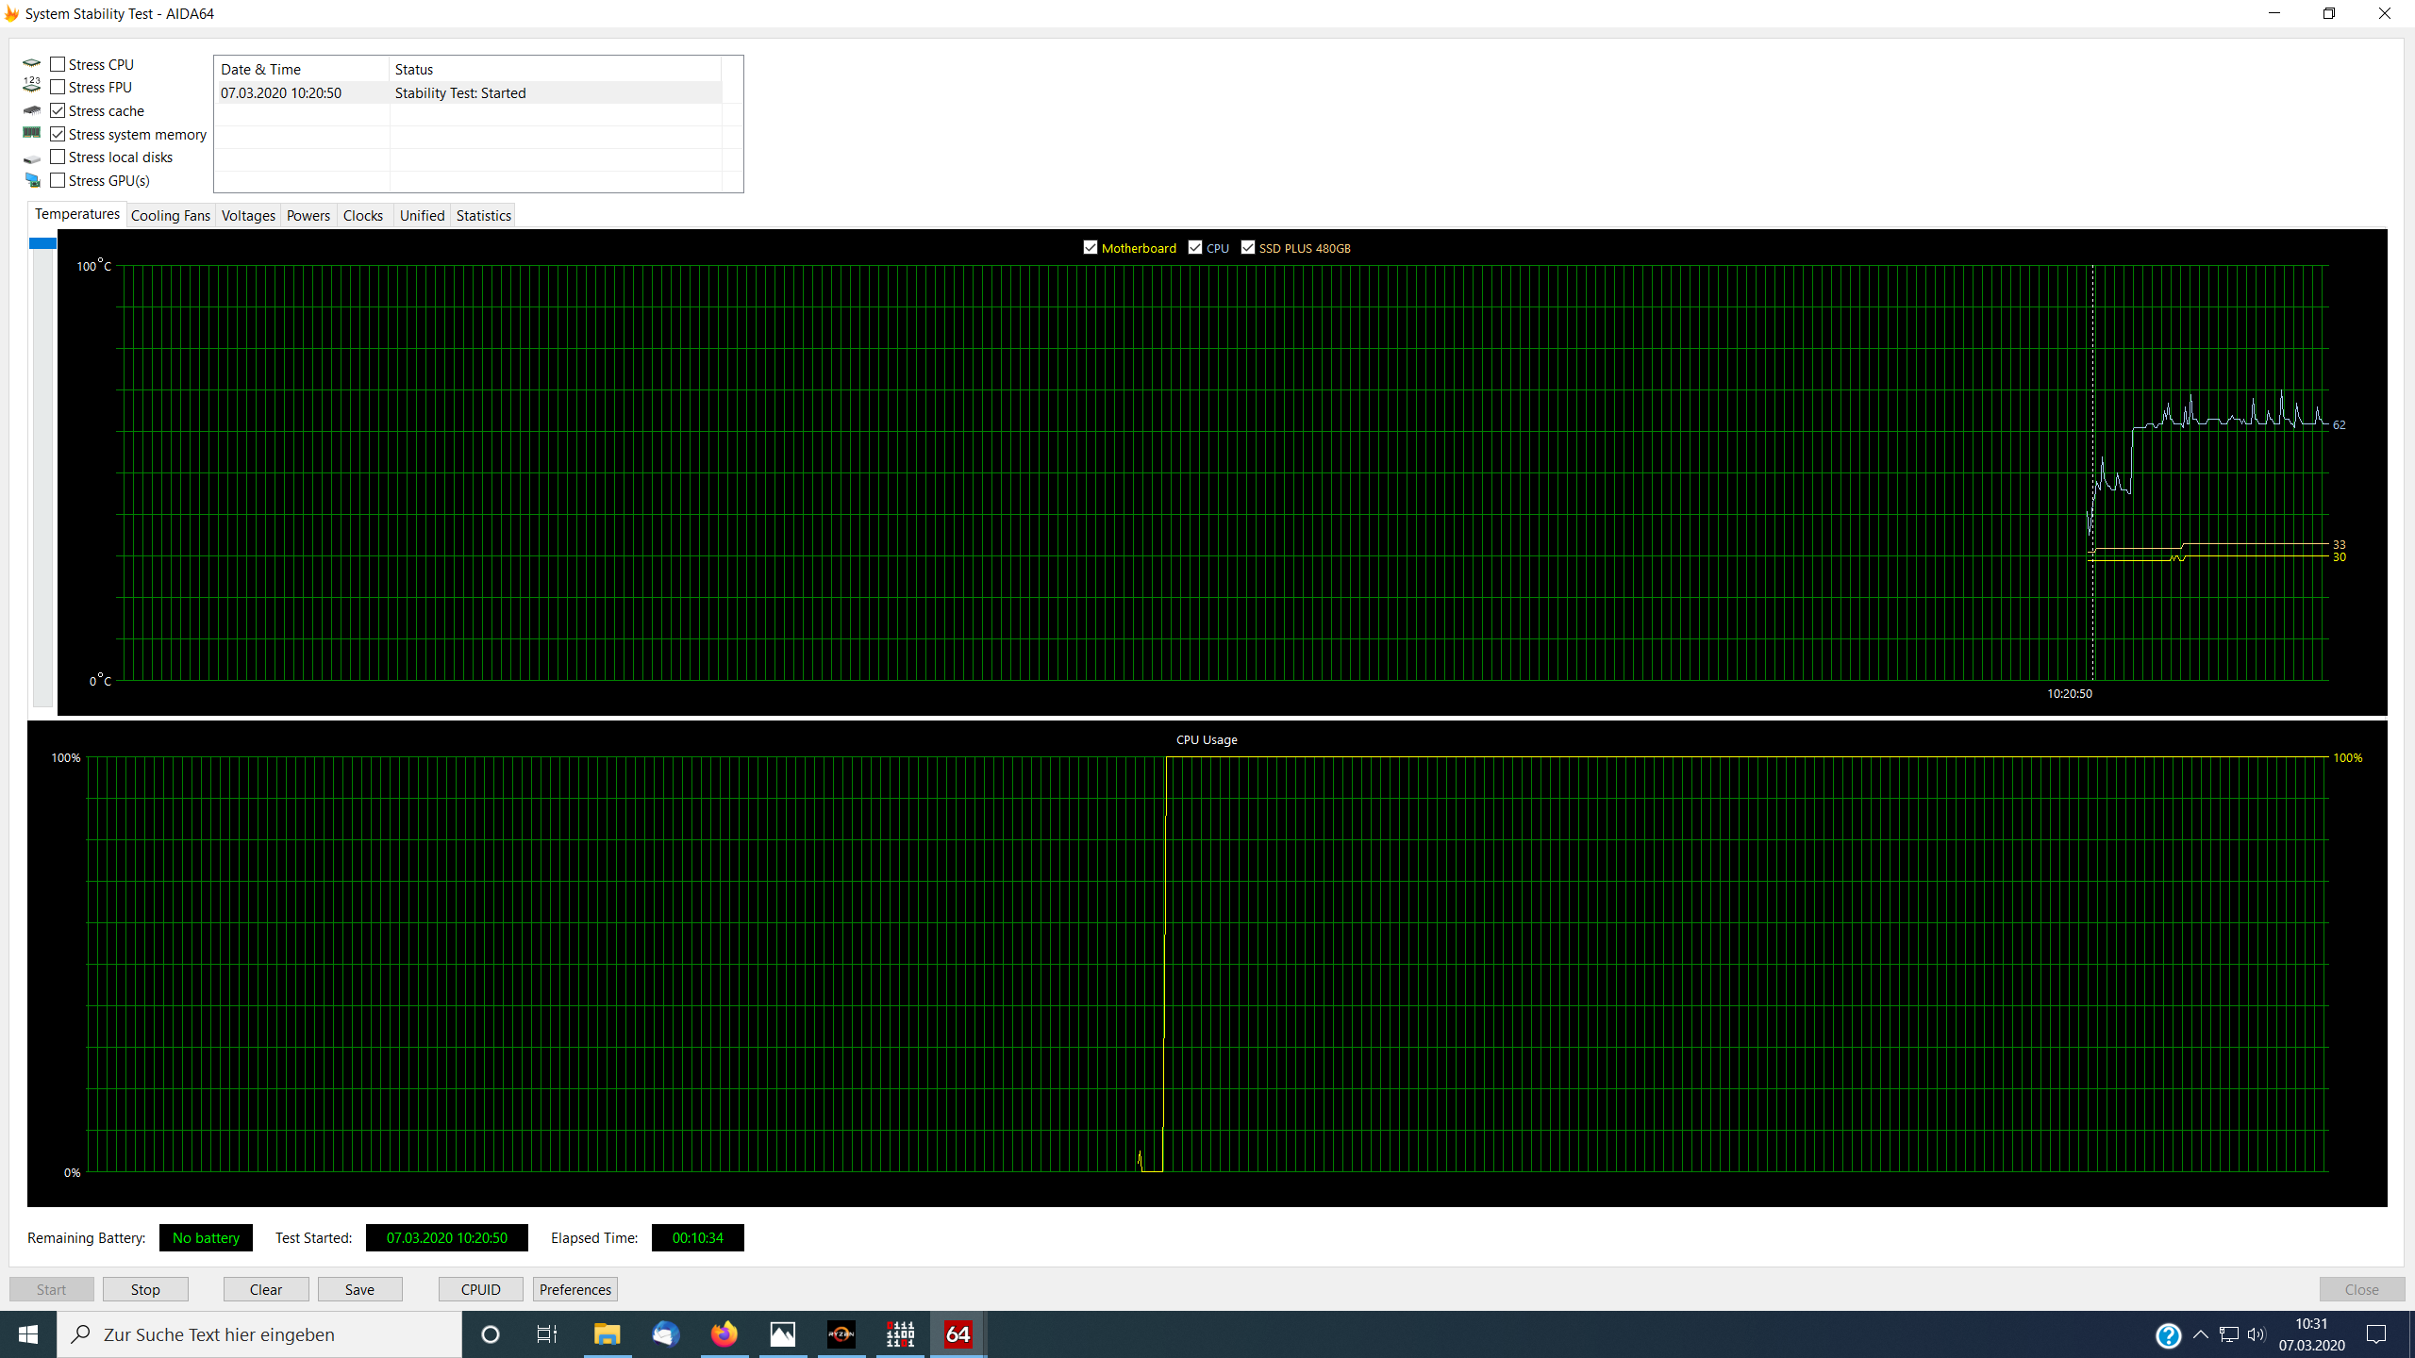The width and height of the screenshot is (2415, 1358).
Task: Uncheck Stress system memory
Action: point(58,134)
